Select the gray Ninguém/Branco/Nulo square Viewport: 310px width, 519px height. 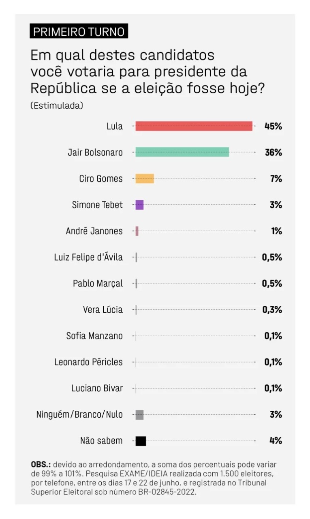point(139,414)
